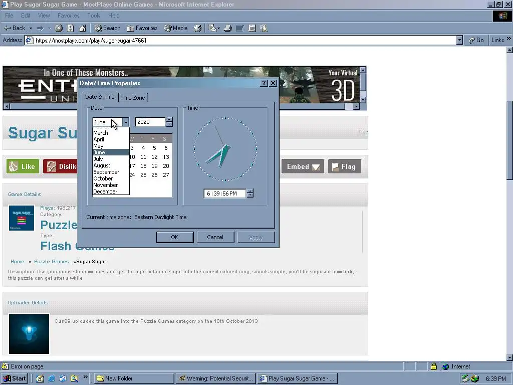Open the Forward history dropdown arrow
The image size is (513, 385).
[50, 28]
